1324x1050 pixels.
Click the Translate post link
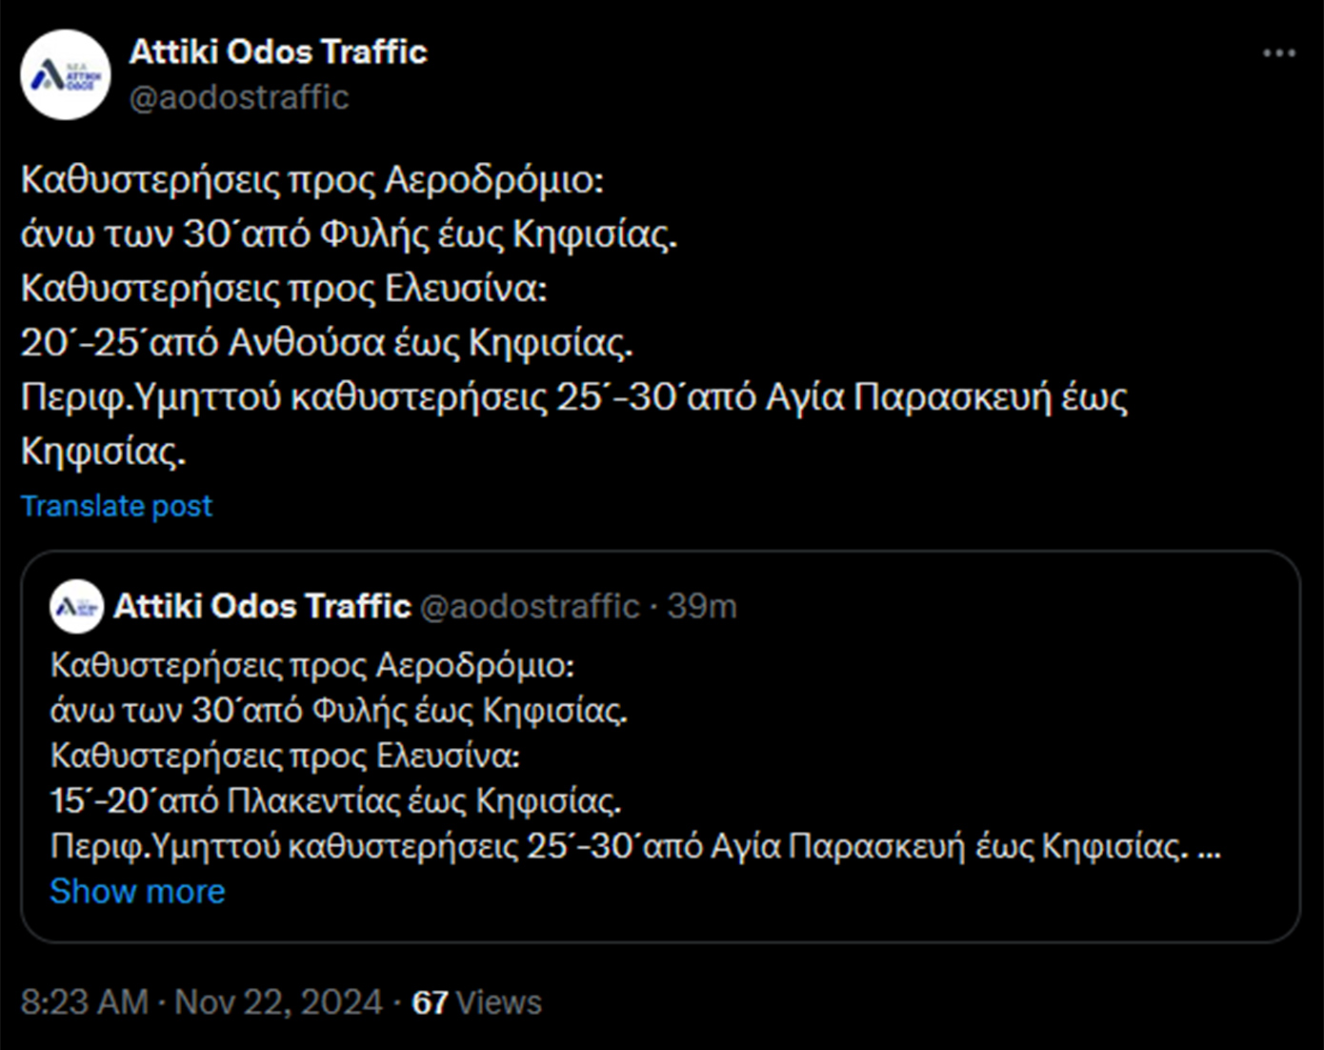coord(116,506)
